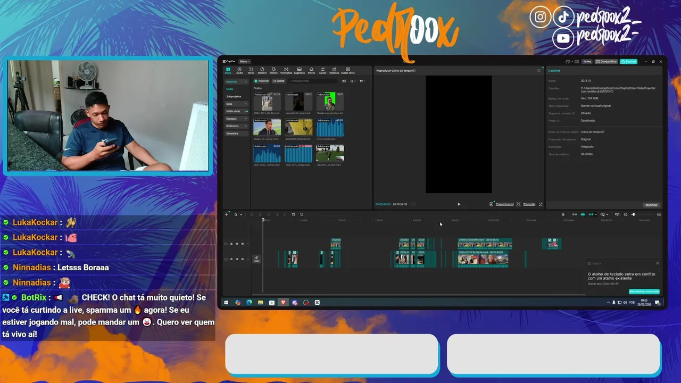681x383 pixels.
Task: Toggle lock on the main video track
Action: point(231,259)
